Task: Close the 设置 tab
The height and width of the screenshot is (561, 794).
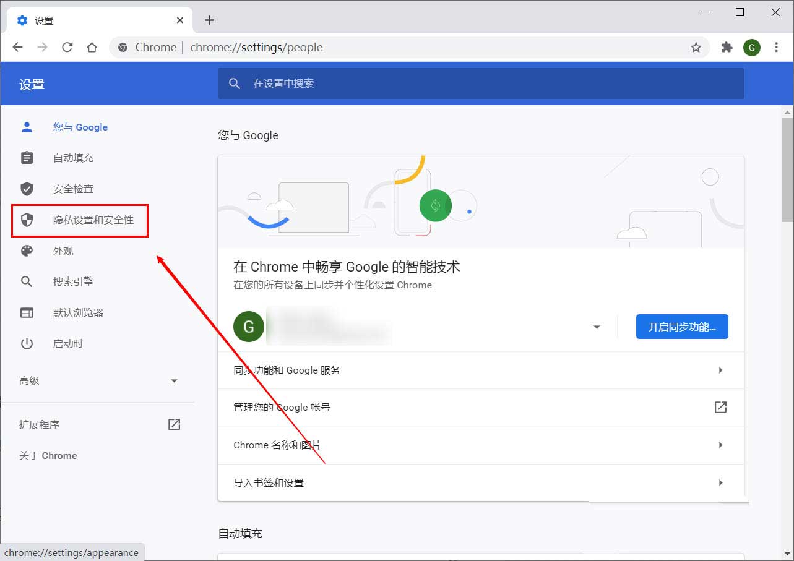Action: pos(180,20)
